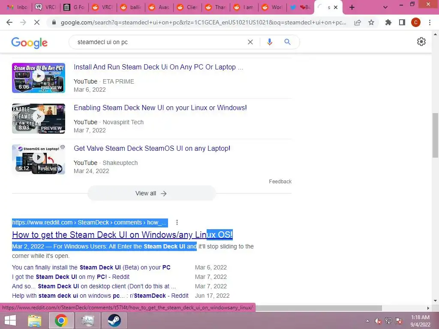Image resolution: width=439 pixels, height=329 pixels.
Task: Click the vertical scrollbar thumb
Action: [x=435, y=135]
